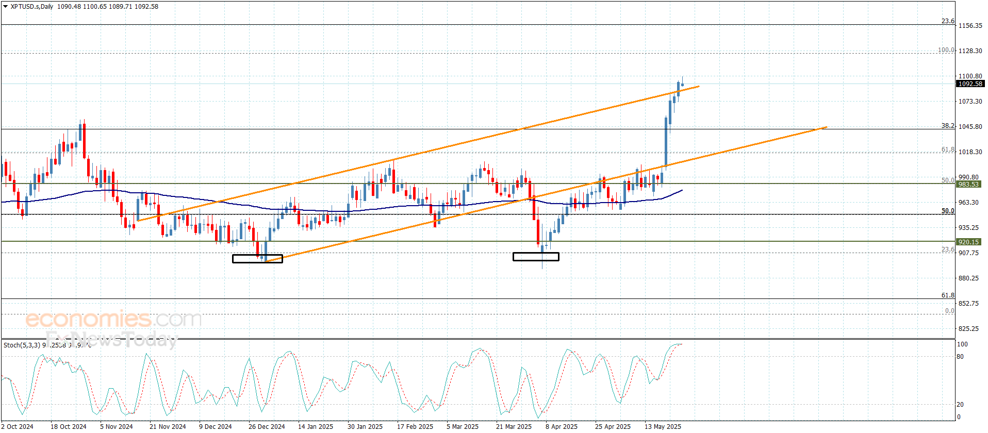Click the 26 Dec 2024 date label

267,427
